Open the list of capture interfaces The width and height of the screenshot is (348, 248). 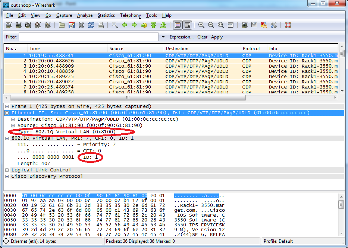9,25
